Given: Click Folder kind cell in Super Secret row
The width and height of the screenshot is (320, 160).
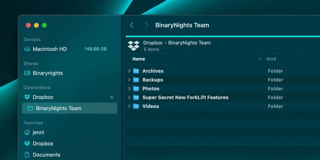Looking at the screenshot, I should click(275, 97).
